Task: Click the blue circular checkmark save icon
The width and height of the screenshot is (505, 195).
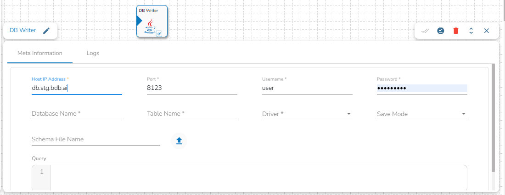Action: (x=440, y=31)
